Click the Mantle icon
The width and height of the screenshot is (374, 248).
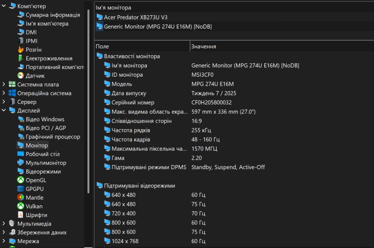pos(21,198)
